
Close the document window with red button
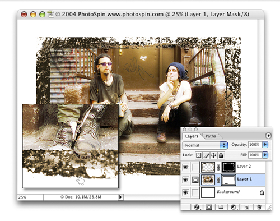point(24,15)
